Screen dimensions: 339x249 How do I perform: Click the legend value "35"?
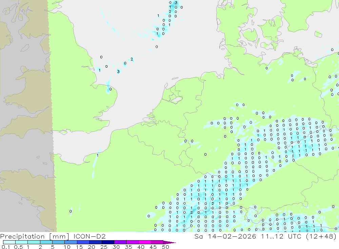pyautogui.click(x=128, y=247)
